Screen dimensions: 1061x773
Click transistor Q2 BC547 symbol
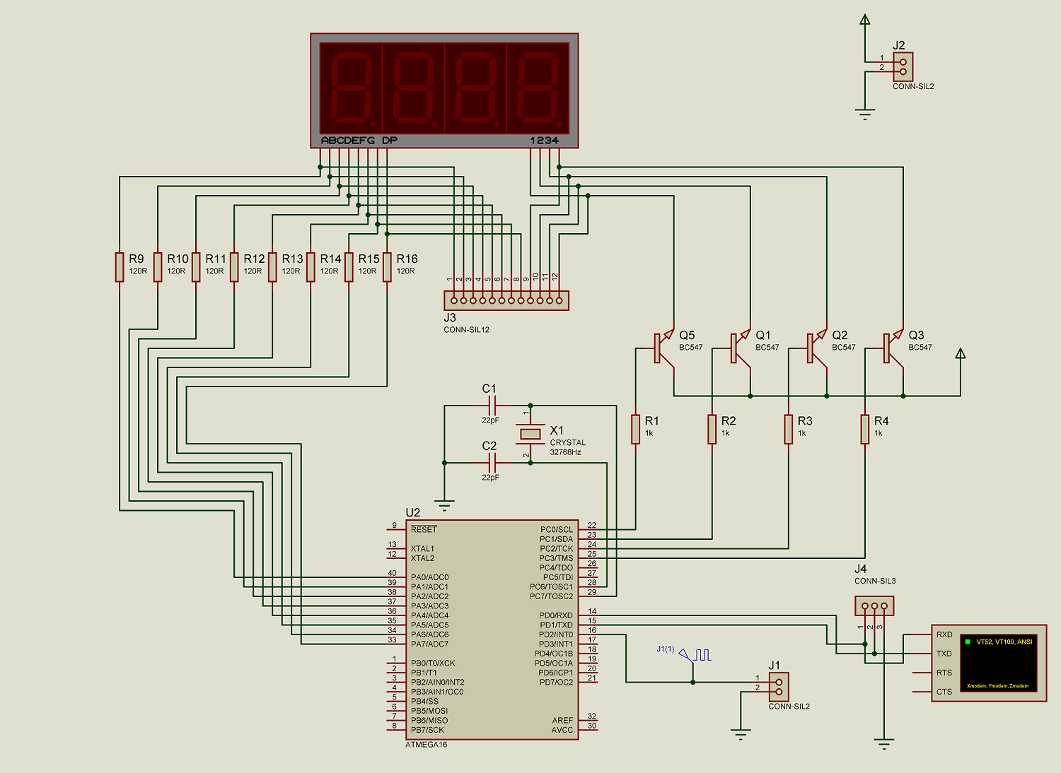point(816,348)
